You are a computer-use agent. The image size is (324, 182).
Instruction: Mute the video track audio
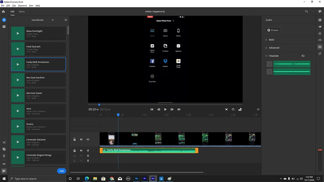point(81,139)
